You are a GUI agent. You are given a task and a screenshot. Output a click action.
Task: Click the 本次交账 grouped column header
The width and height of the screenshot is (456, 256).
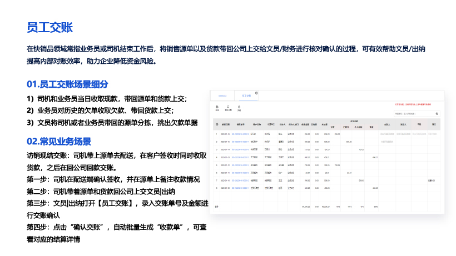[354, 121]
